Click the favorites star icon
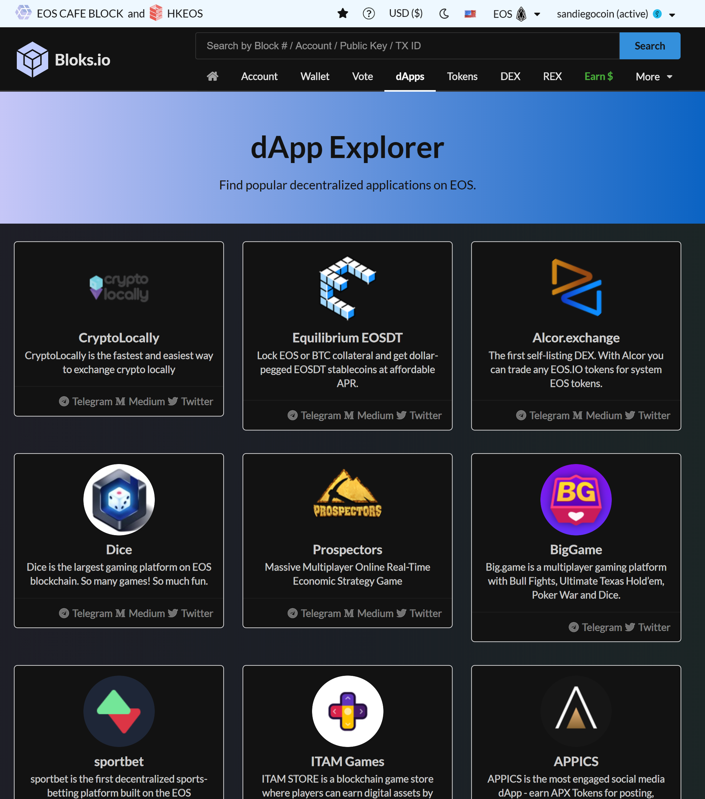The height and width of the screenshot is (799, 705). 343,14
